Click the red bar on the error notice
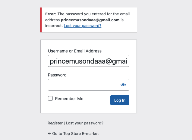Viewport: 192px width, 140px height. coord(41,20)
